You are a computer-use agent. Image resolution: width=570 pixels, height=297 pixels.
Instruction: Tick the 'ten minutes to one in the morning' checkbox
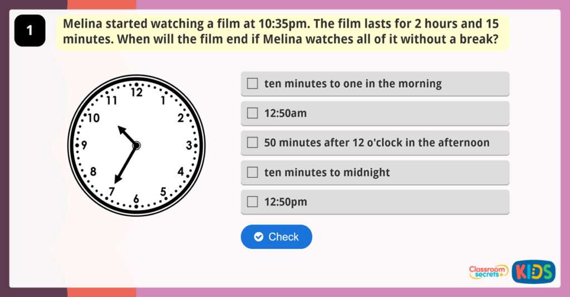click(253, 84)
